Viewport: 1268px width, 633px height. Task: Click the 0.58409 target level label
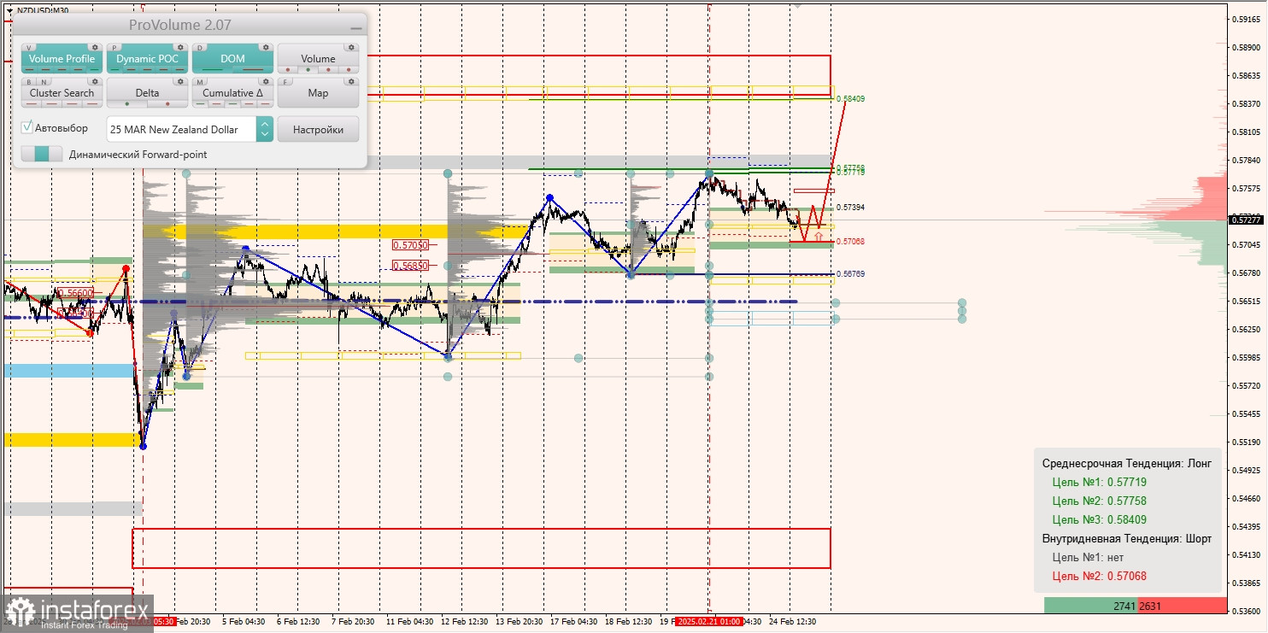(851, 99)
